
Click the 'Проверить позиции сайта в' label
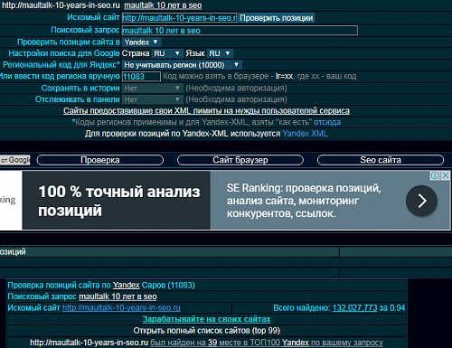tap(69, 42)
